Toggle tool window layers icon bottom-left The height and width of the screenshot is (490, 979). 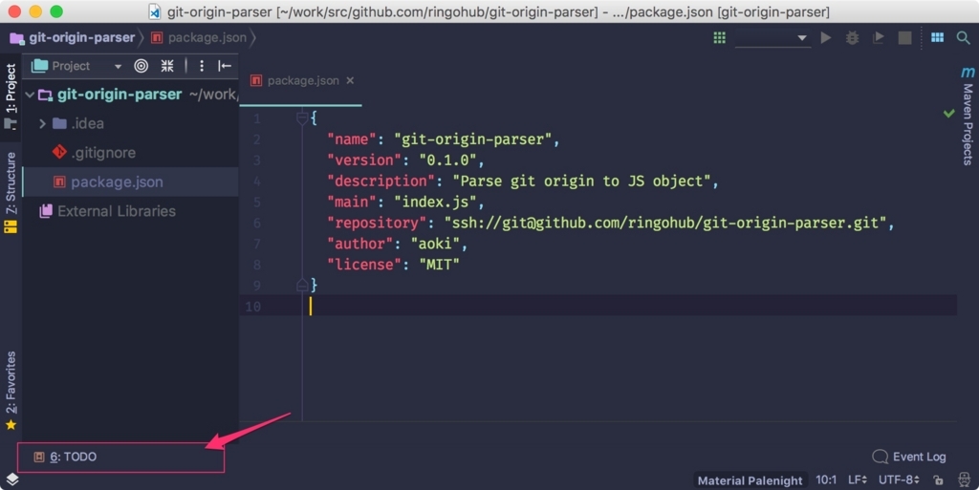point(12,479)
